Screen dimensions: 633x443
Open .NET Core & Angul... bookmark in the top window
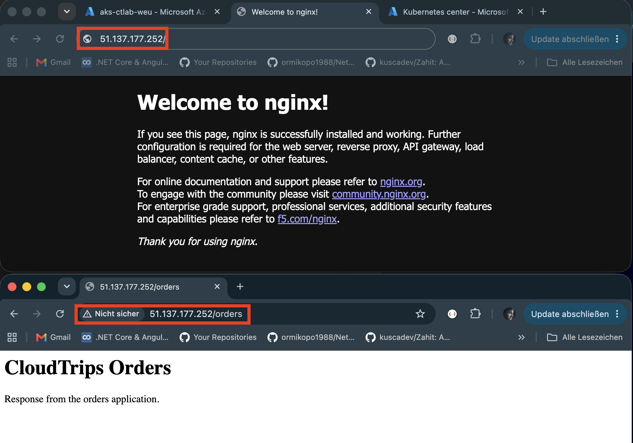click(125, 62)
